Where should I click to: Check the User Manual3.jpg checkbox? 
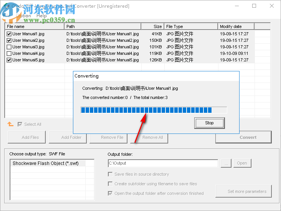(x=9, y=47)
